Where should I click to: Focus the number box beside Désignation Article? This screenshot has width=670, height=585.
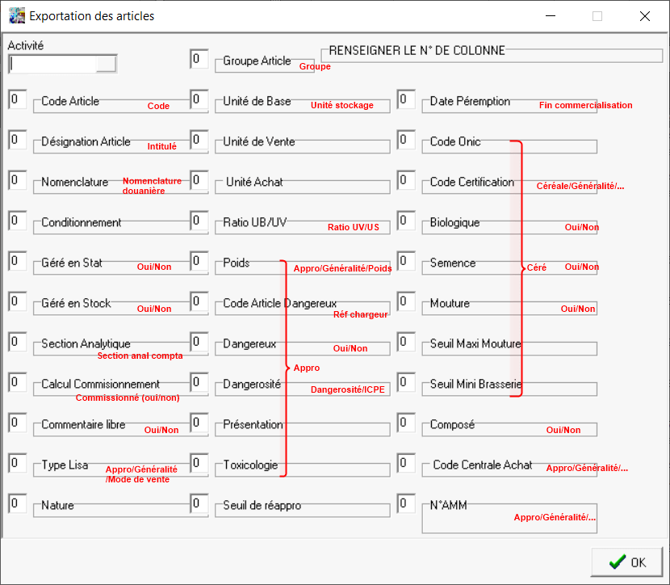pyautogui.click(x=17, y=140)
